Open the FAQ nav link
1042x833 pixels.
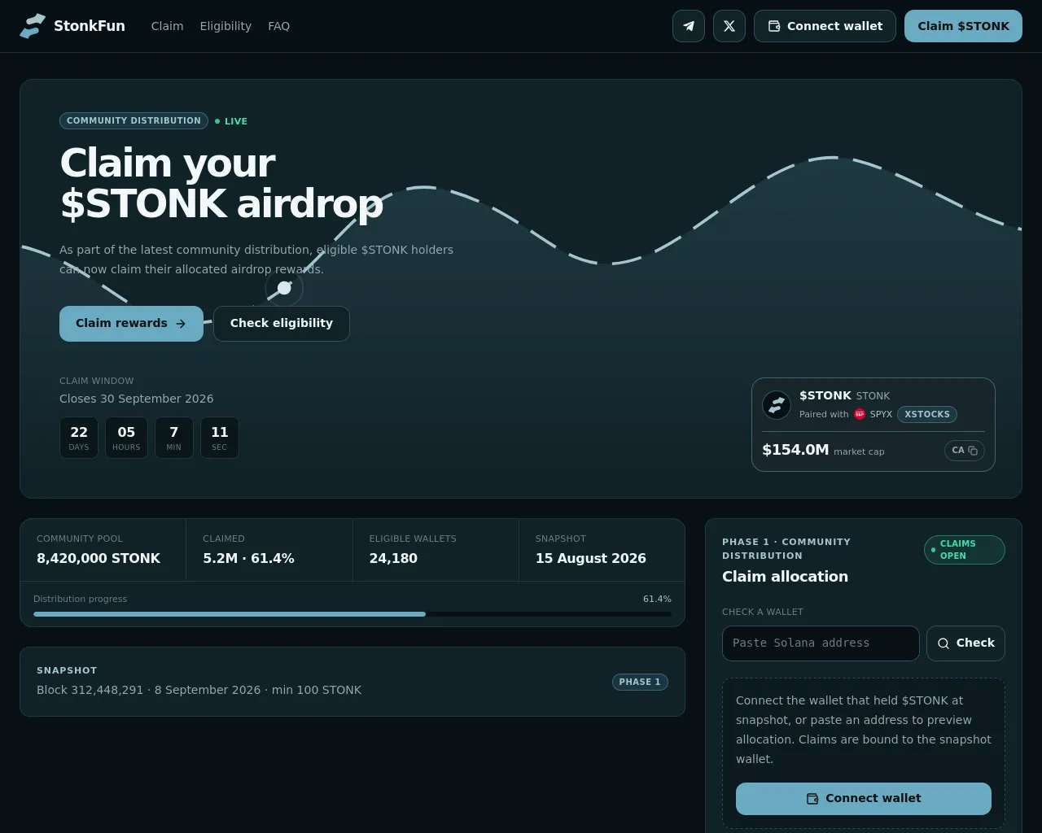point(278,26)
